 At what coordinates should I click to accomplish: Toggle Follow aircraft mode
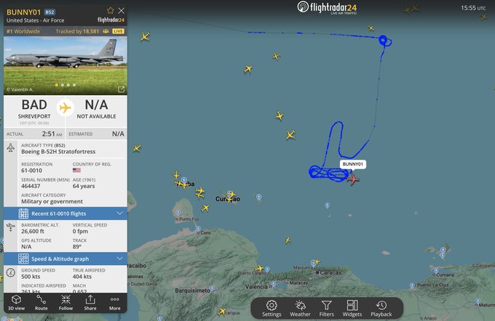(x=66, y=303)
